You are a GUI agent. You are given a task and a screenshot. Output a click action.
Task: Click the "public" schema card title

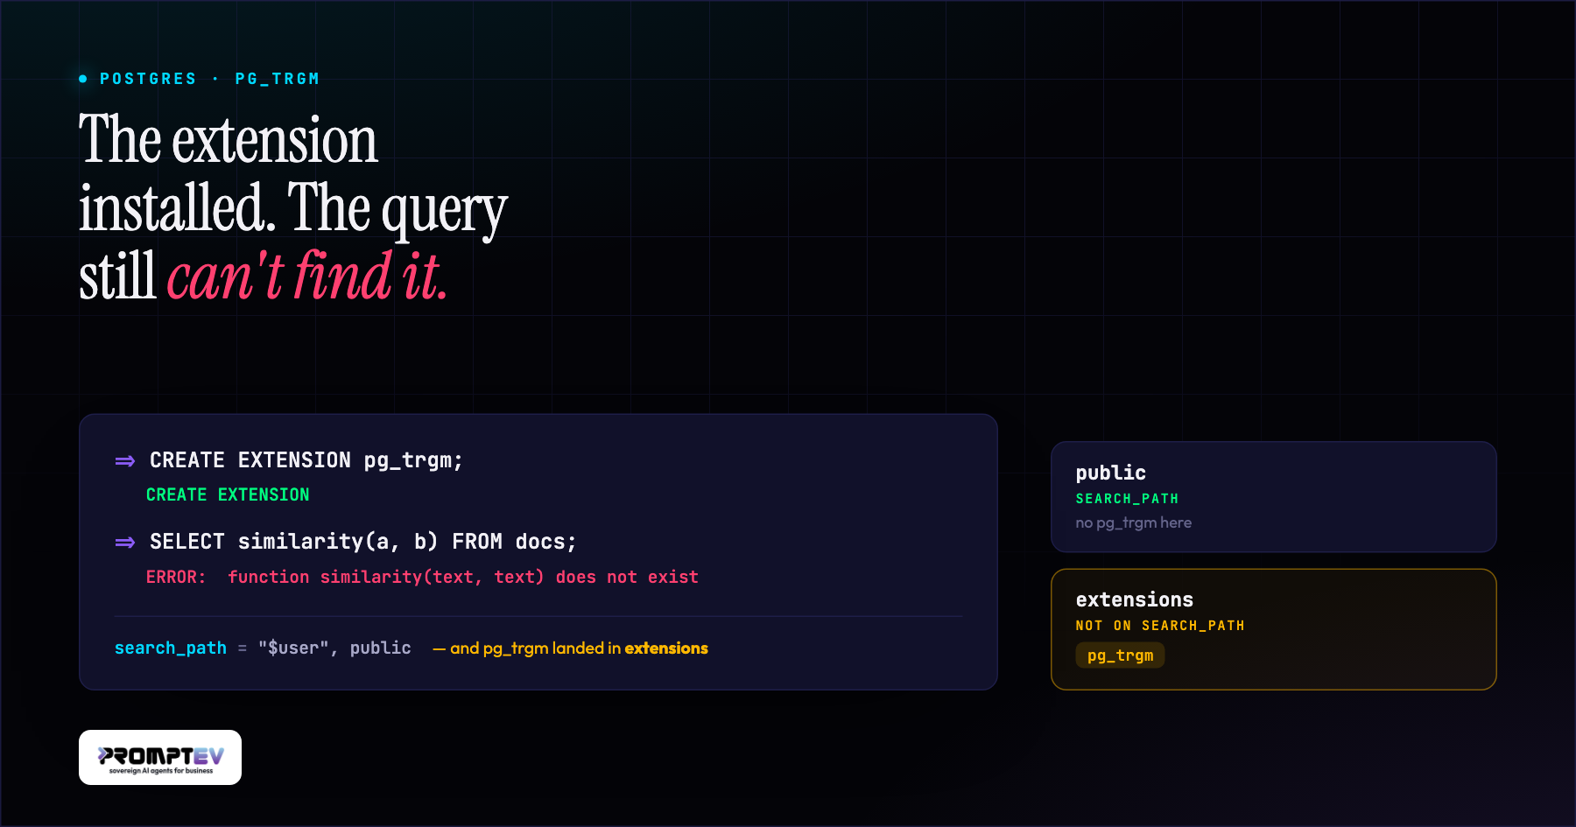point(1111,473)
